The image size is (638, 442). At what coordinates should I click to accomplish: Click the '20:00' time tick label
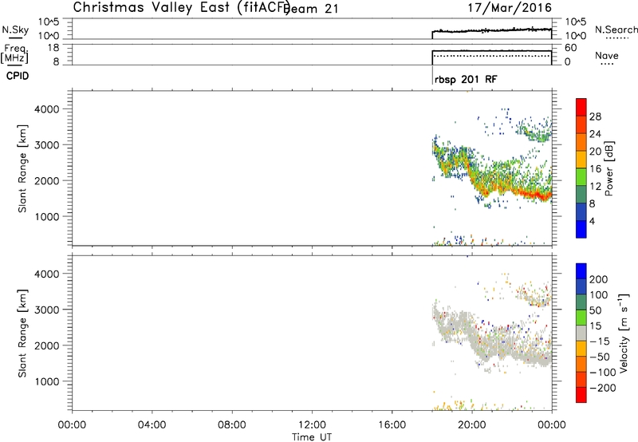[472, 425]
